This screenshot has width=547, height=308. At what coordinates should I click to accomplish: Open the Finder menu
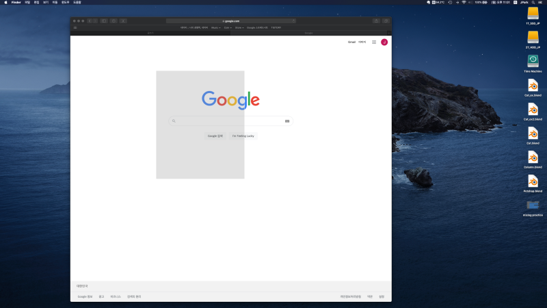16,3
